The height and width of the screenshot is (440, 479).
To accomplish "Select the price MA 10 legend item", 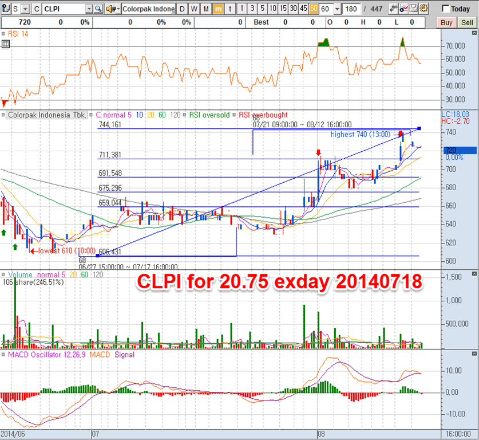I will [x=140, y=115].
